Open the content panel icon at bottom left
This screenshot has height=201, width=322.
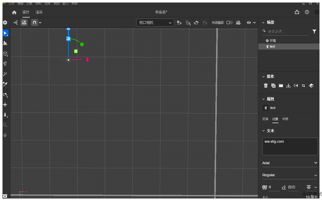click(5, 196)
